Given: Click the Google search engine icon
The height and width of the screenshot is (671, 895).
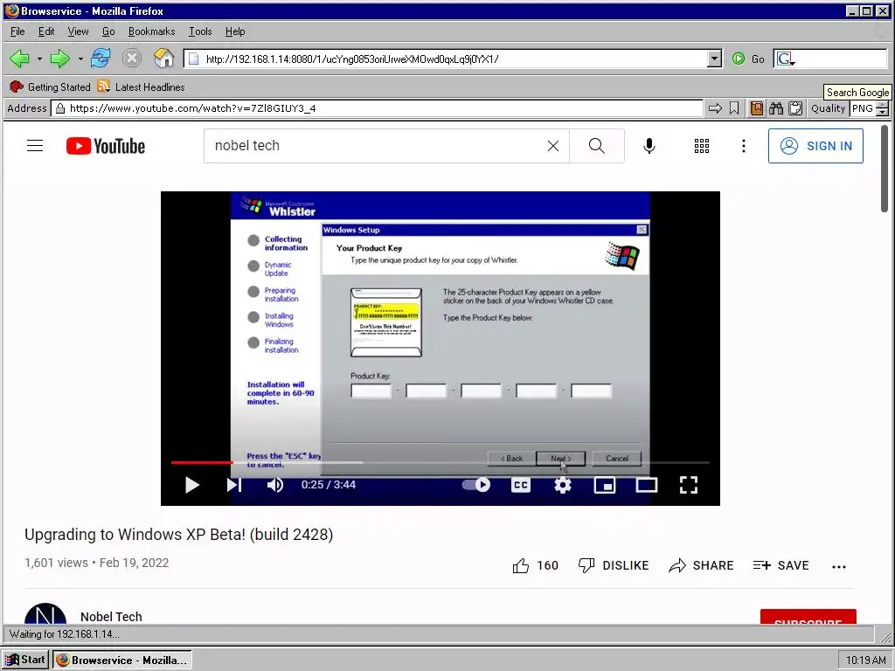Looking at the screenshot, I should tap(786, 59).
